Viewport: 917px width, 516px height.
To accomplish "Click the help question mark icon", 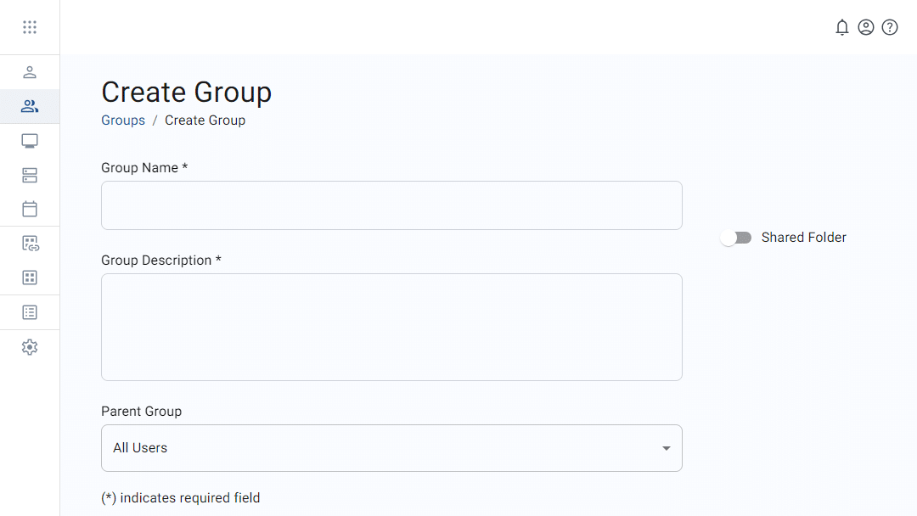I will [x=890, y=27].
